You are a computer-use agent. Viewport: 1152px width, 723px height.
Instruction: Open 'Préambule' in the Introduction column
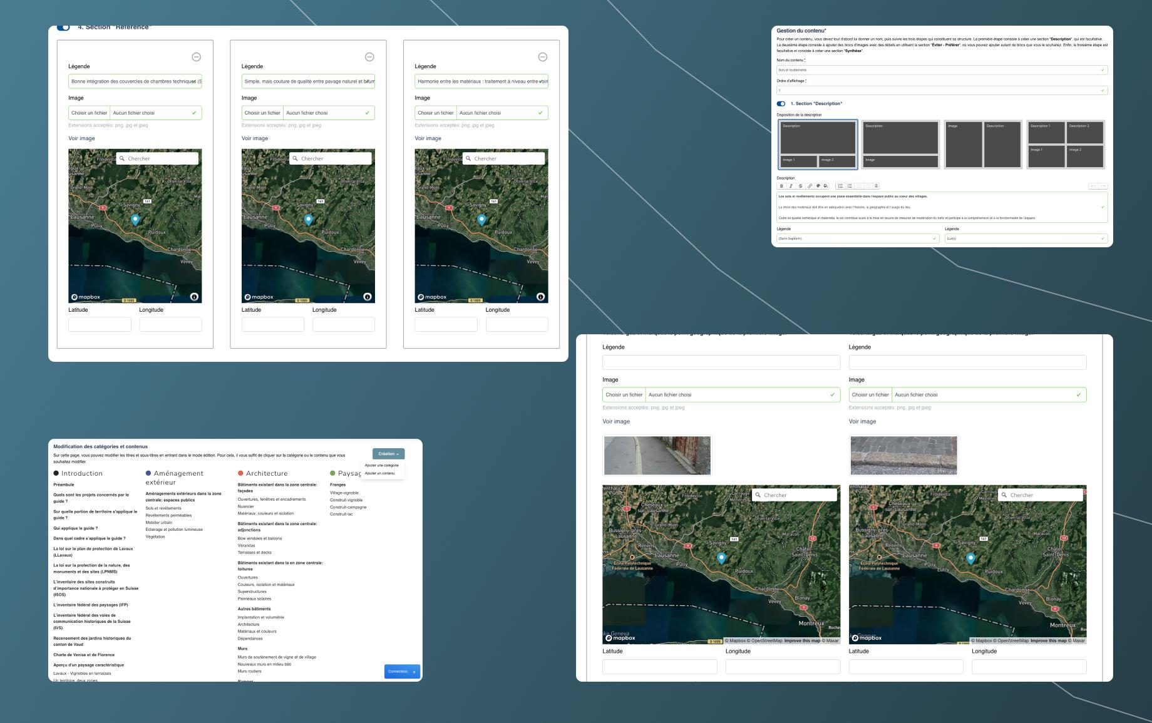pos(64,485)
